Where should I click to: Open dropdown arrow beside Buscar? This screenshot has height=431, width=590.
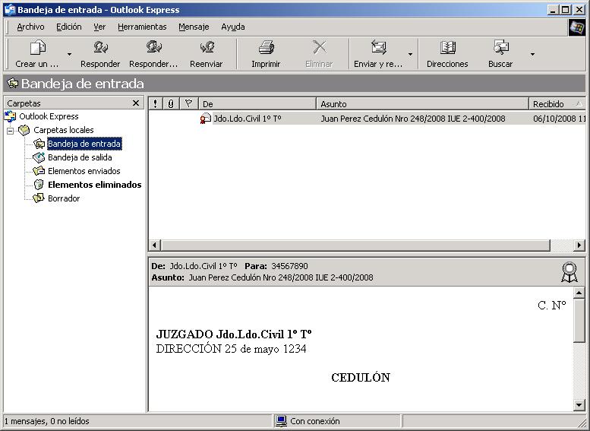point(532,54)
